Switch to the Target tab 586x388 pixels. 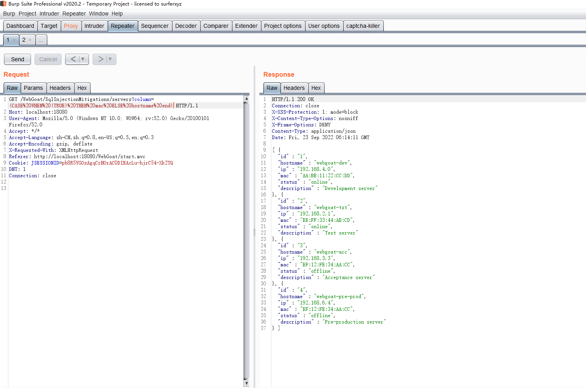pos(49,26)
